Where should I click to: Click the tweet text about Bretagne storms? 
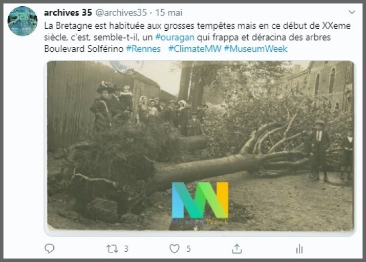(x=197, y=37)
